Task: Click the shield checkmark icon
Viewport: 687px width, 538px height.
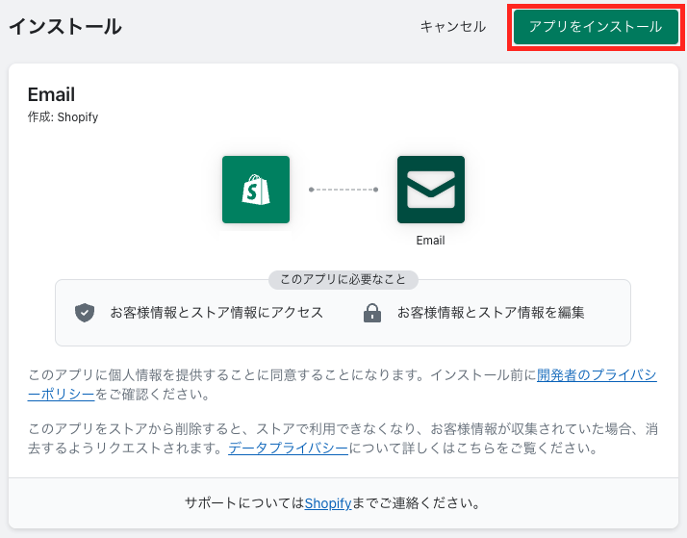Action: coord(85,313)
